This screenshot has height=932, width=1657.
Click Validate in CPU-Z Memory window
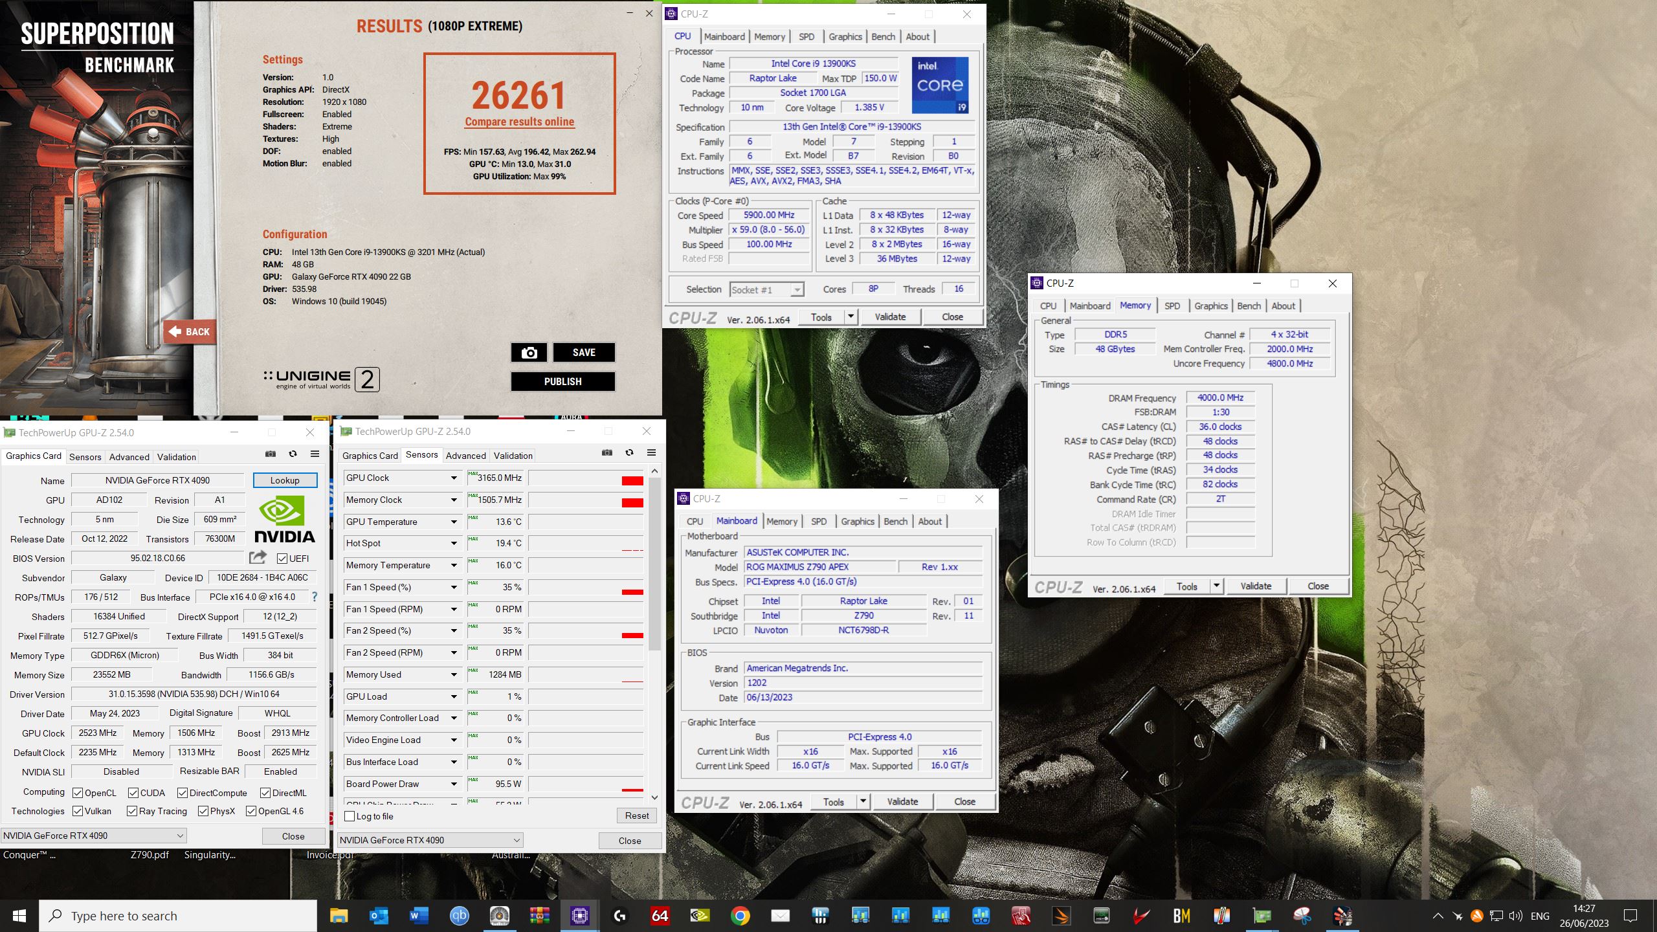(1256, 586)
